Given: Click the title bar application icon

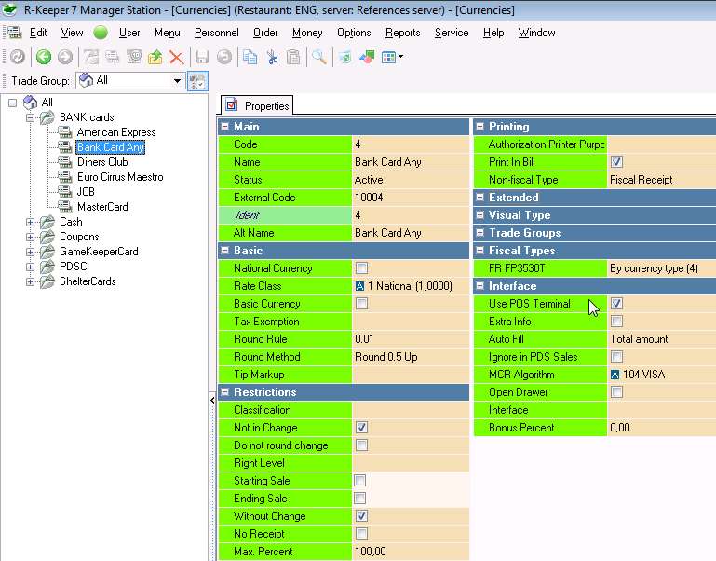Looking at the screenshot, I should point(9,9).
